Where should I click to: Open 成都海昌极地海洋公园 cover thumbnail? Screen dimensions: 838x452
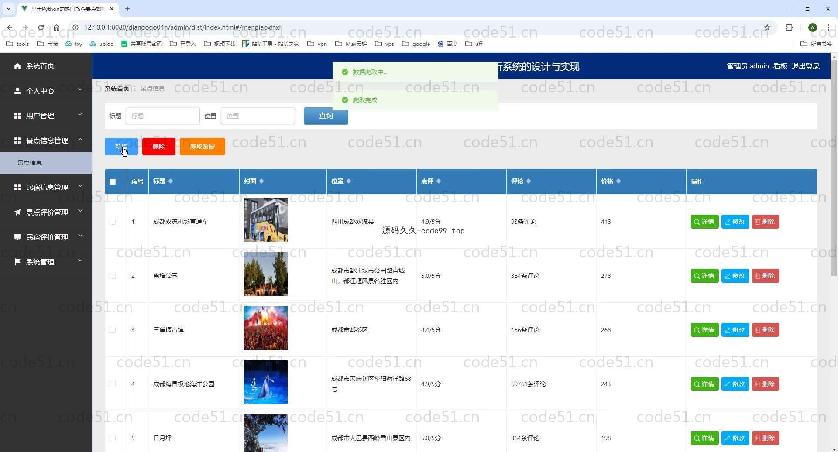point(266,382)
